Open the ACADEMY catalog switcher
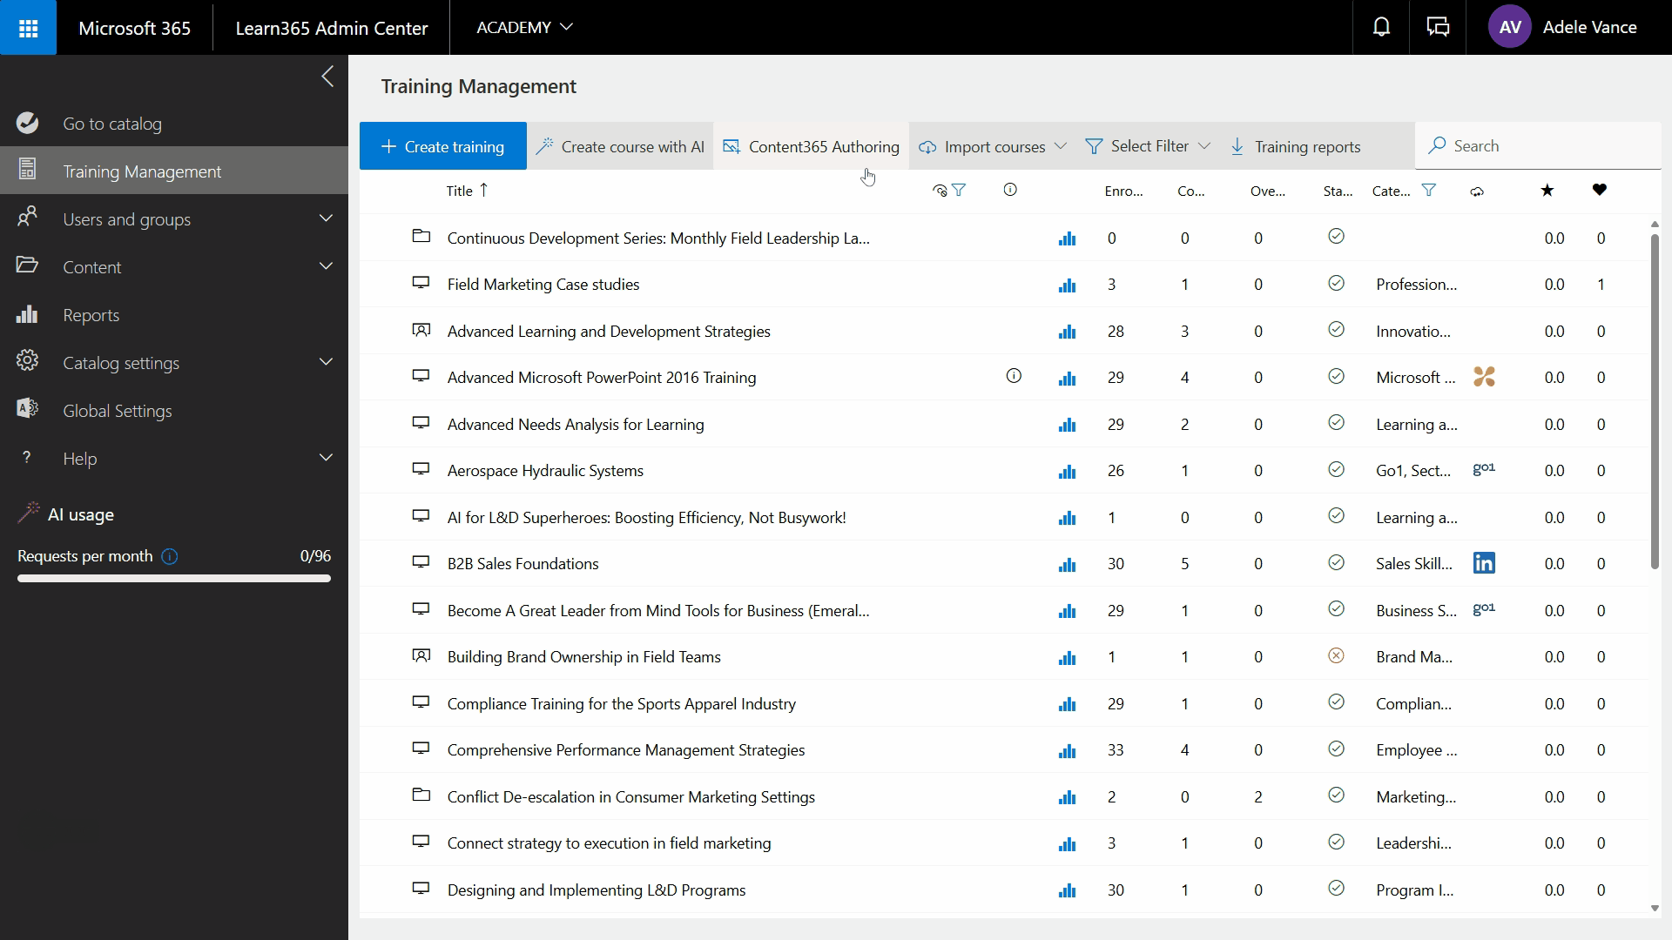Screen dimensions: 1672x940 (524, 27)
